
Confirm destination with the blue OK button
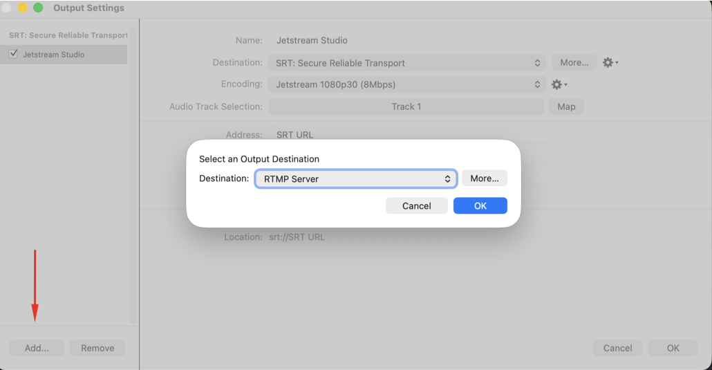click(480, 205)
